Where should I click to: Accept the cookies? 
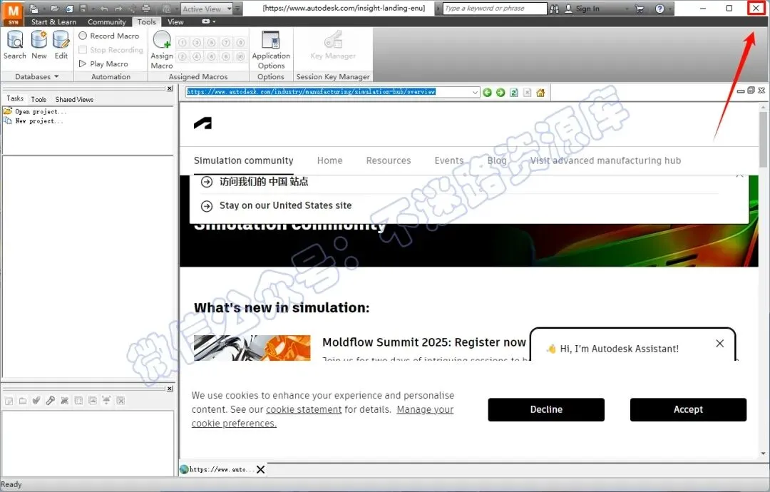pyautogui.click(x=688, y=409)
